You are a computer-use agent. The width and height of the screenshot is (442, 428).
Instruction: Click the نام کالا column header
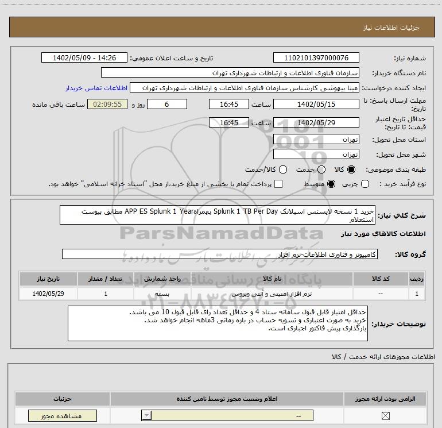coord(272,279)
